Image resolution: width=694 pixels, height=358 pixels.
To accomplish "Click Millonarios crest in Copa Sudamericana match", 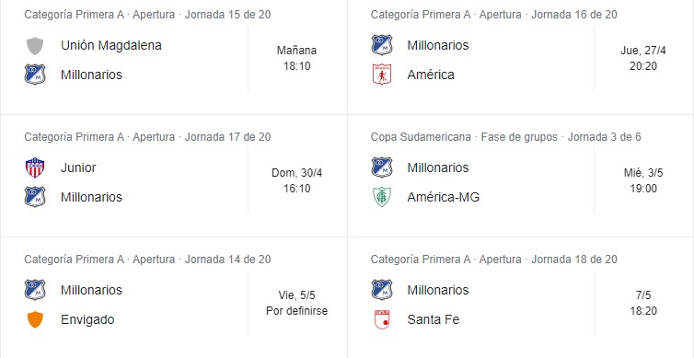I will tap(382, 167).
